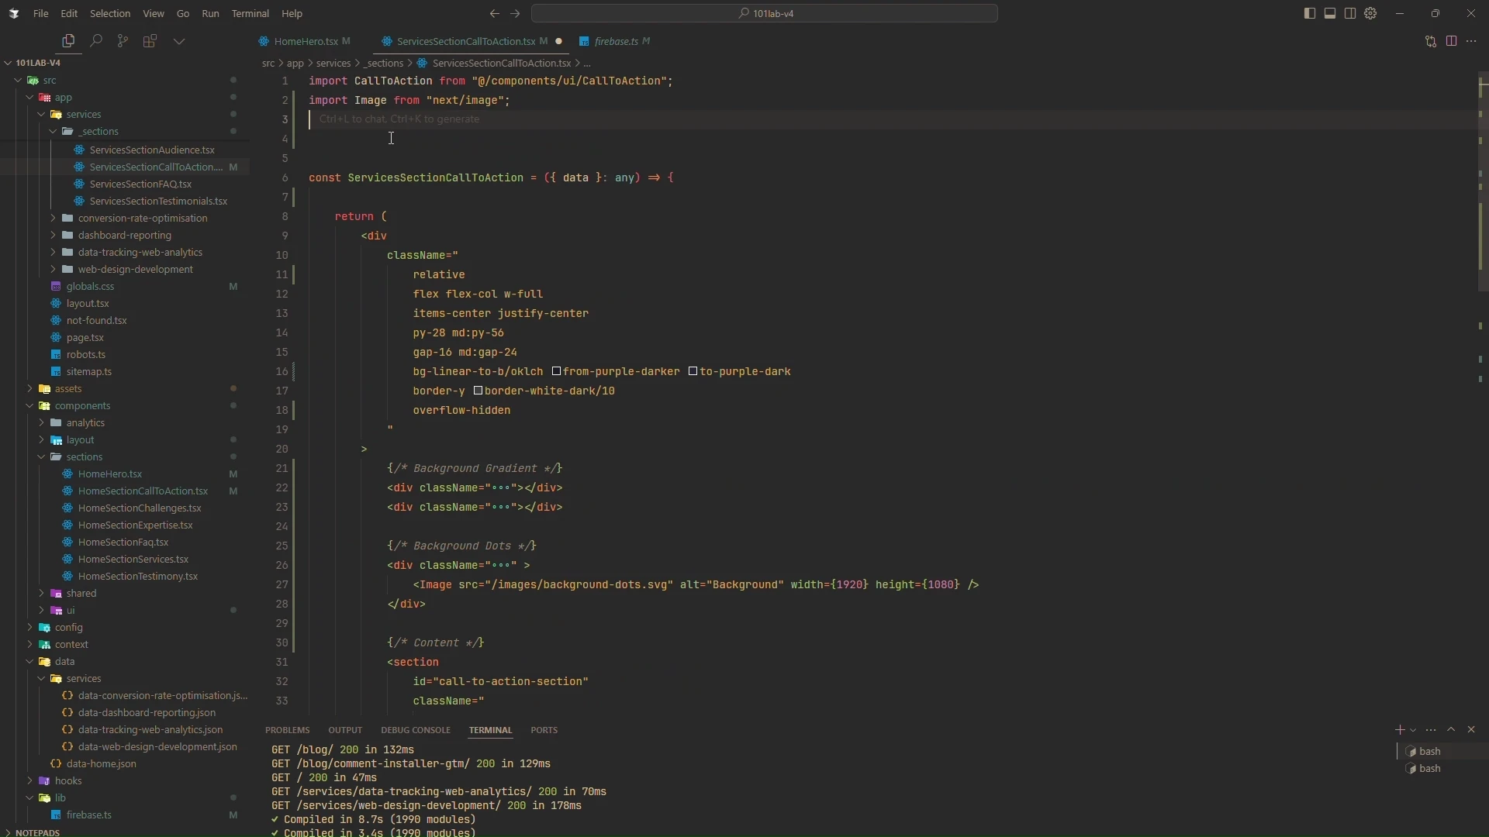Open ServicesSectionFAQ.tsx file
1489x837 pixels.
[x=140, y=184]
